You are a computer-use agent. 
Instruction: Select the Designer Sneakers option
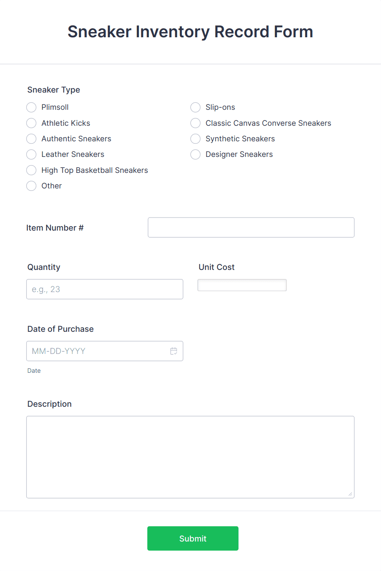[195, 154]
